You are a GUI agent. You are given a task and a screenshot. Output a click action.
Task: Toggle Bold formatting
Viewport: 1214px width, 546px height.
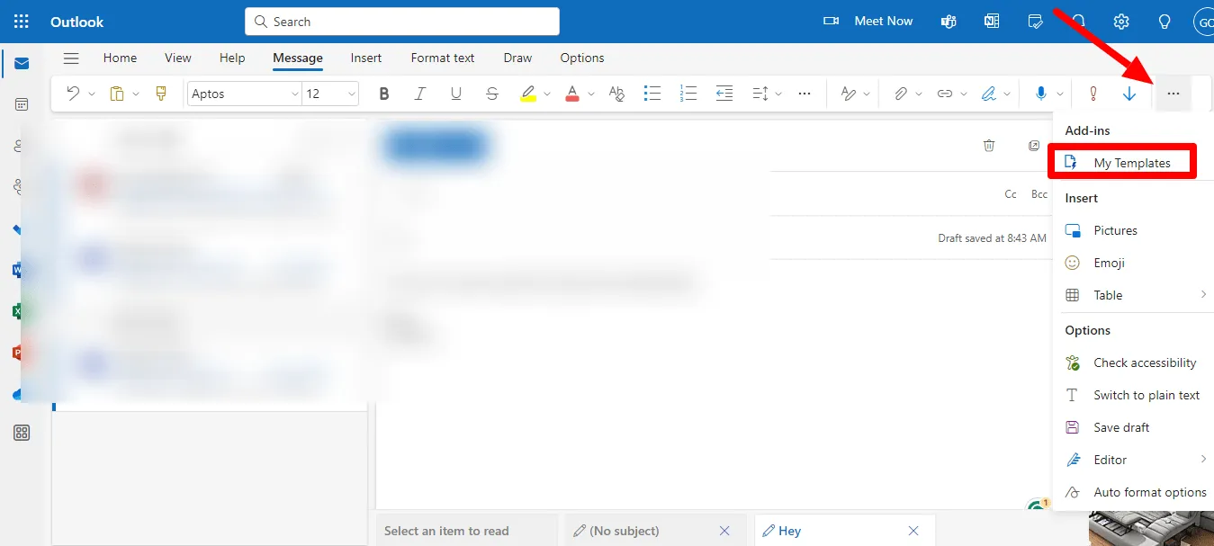(384, 94)
